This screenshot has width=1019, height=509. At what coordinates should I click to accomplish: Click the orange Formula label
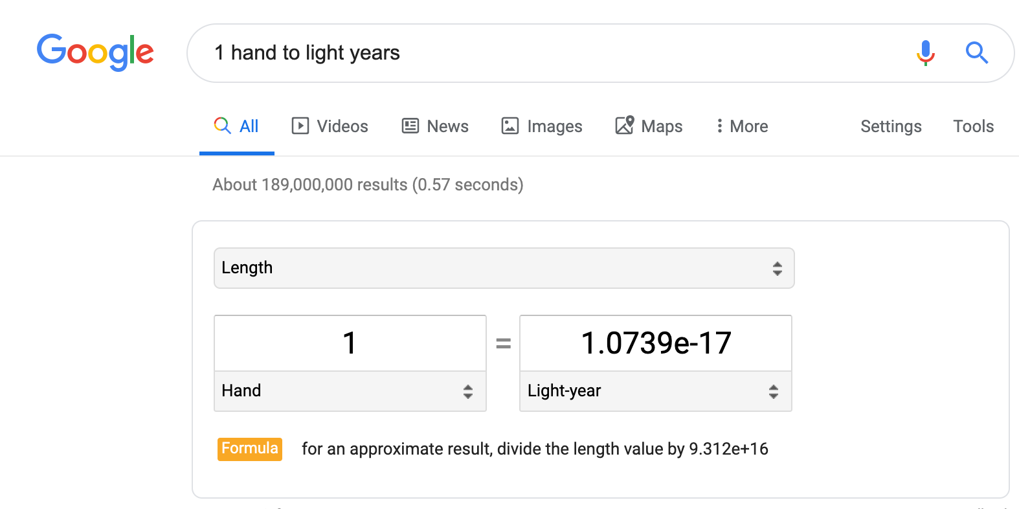(x=250, y=449)
